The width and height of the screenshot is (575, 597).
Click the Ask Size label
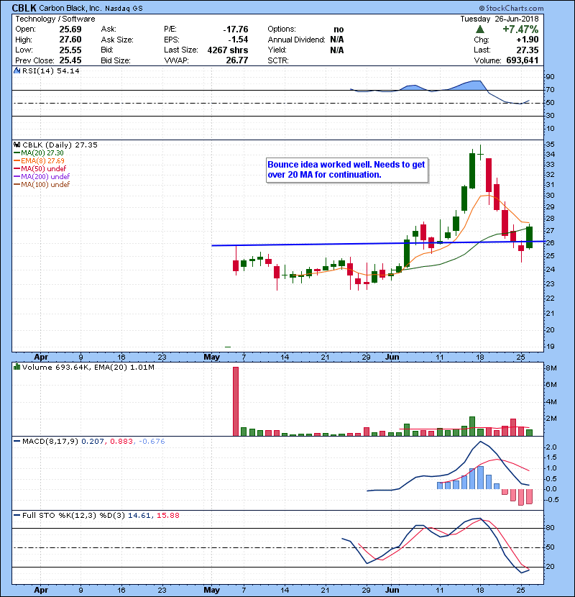tap(117, 40)
